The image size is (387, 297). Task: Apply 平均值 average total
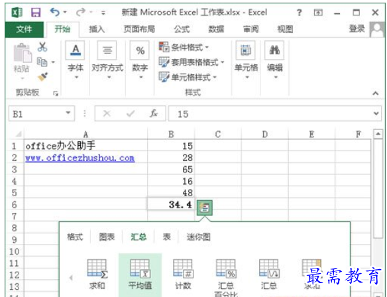tap(140, 275)
